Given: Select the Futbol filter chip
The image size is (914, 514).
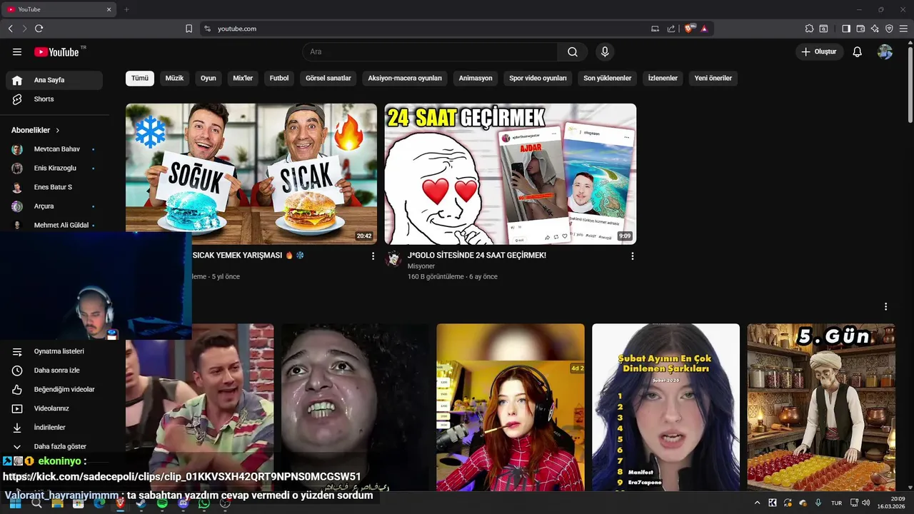Looking at the screenshot, I should tap(279, 79).
